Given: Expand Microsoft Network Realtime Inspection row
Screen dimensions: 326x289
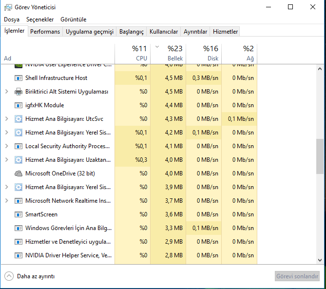Looking at the screenshot, I should pos(7,201).
